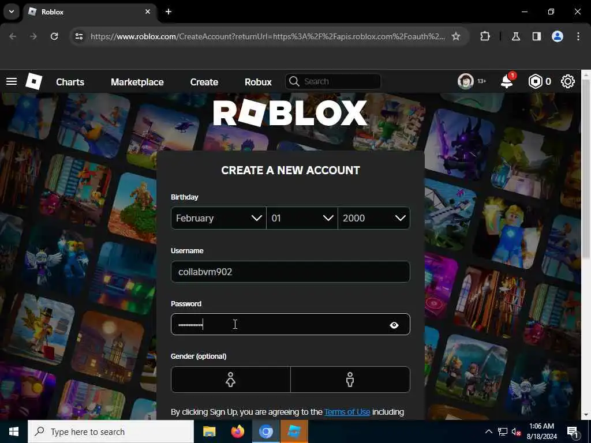Reload the current page
Viewport: 591px width, 443px height.
pos(54,36)
